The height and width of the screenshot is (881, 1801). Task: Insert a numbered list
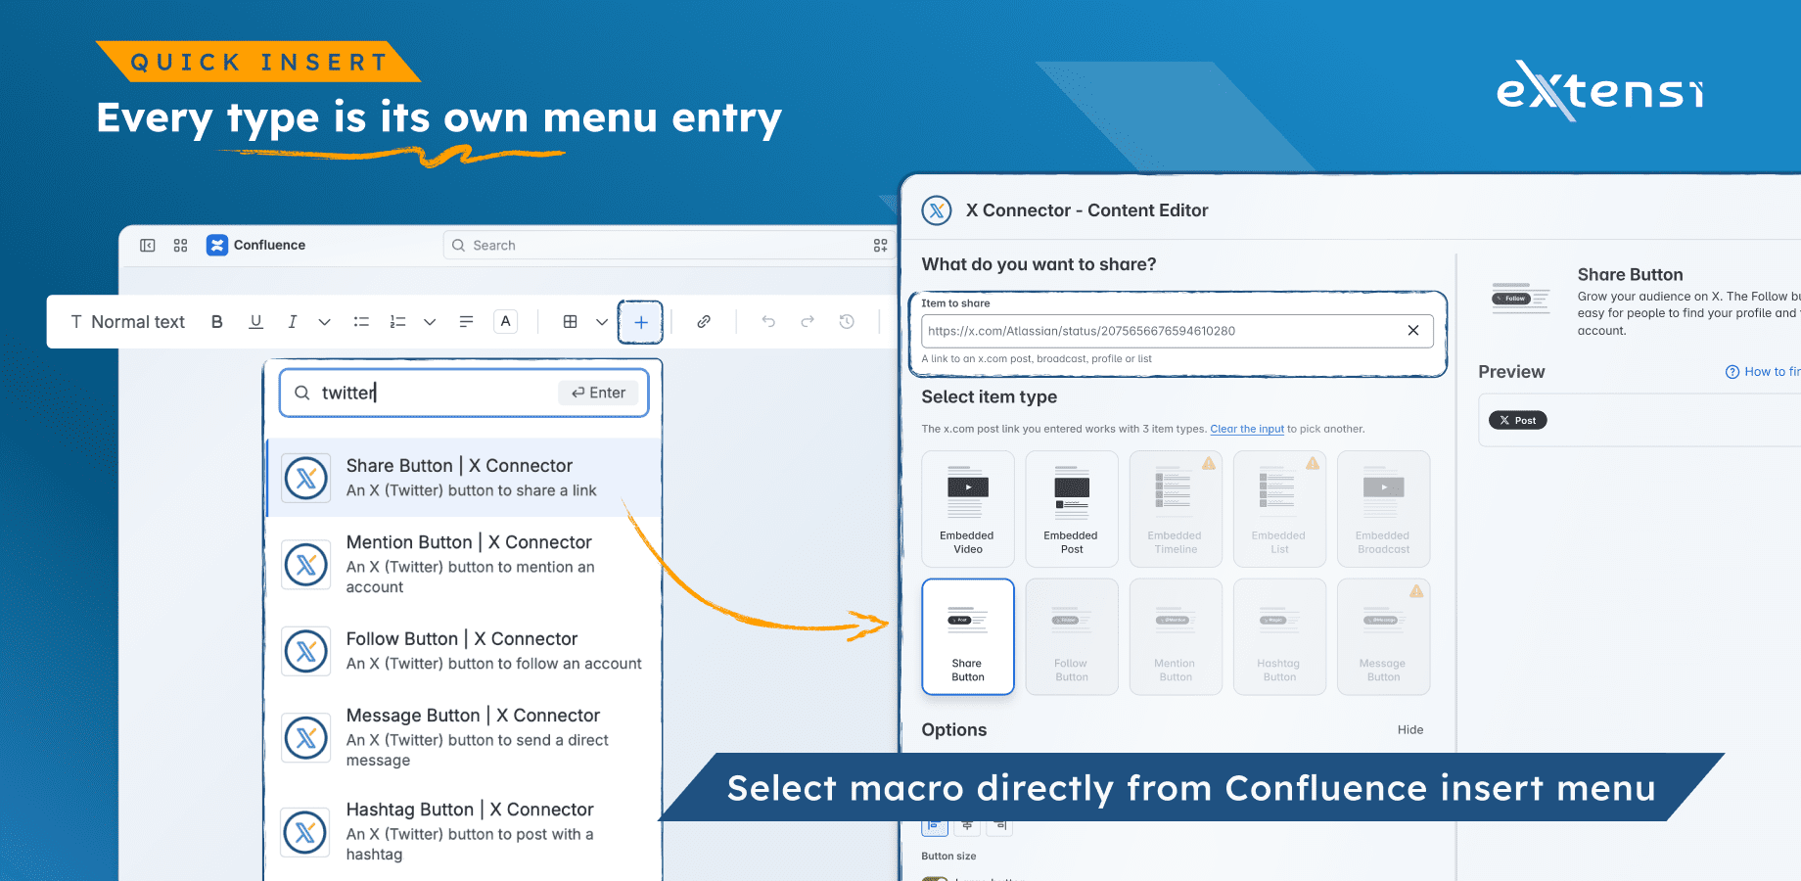[x=397, y=322]
